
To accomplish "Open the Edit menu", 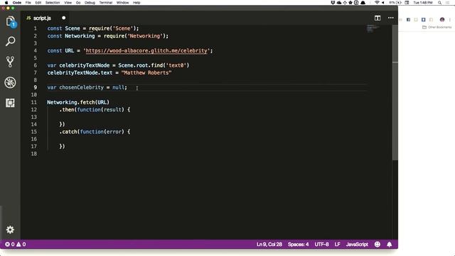I will click(38, 3).
